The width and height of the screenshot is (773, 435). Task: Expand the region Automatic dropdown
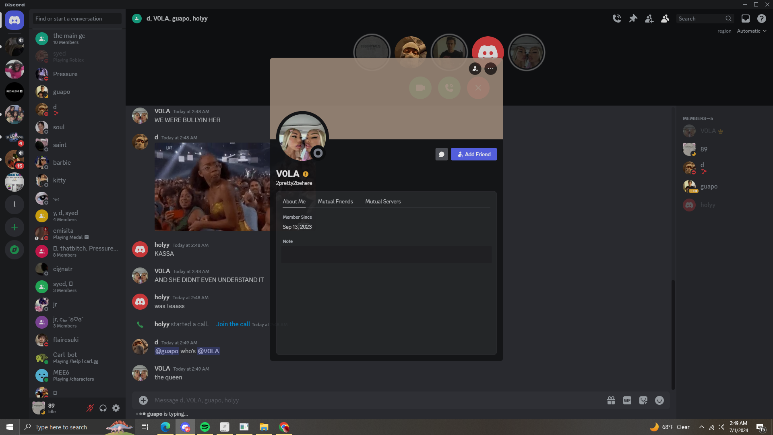752,31
